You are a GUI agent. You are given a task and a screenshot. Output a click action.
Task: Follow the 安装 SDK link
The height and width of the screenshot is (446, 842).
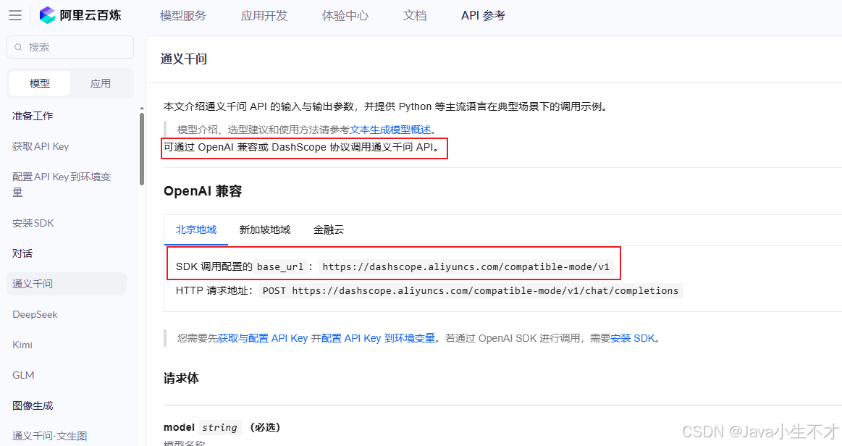[633, 338]
